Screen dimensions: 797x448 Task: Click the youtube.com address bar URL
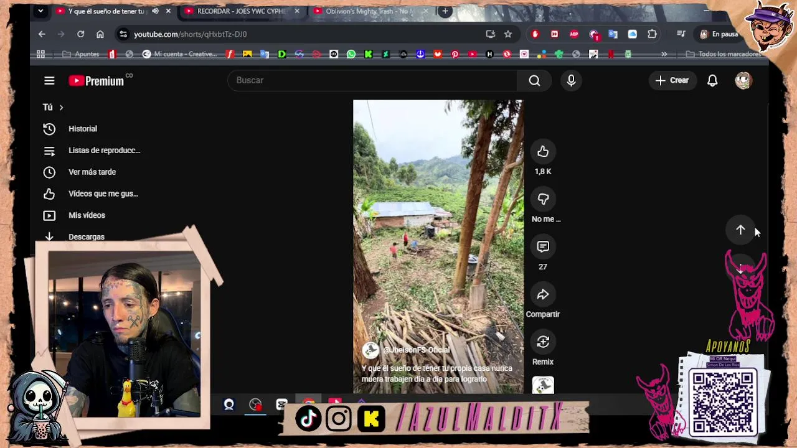pyautogui.click(x=190, y=34)
